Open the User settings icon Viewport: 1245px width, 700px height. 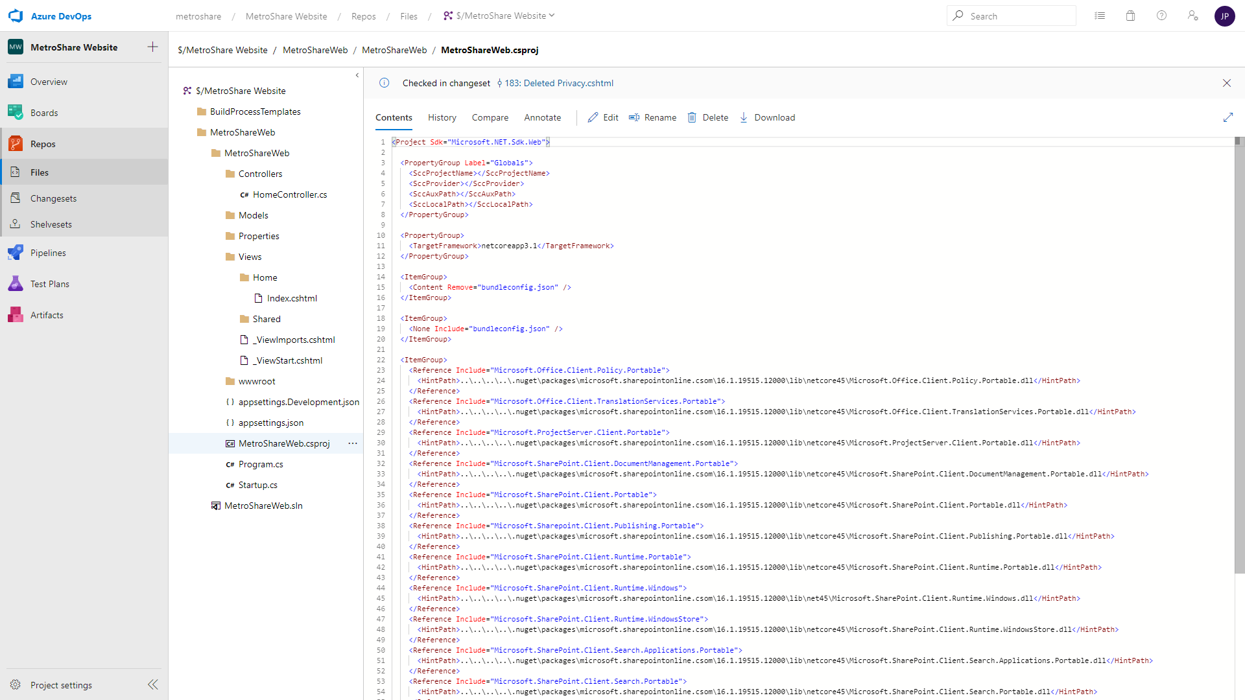click(x=1192, y=16)
